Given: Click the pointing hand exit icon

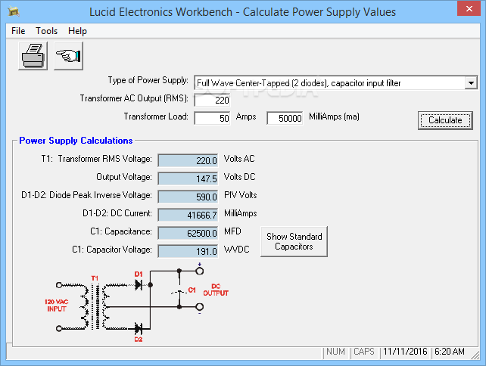Looking at the screenshot, I should [68, 56].
